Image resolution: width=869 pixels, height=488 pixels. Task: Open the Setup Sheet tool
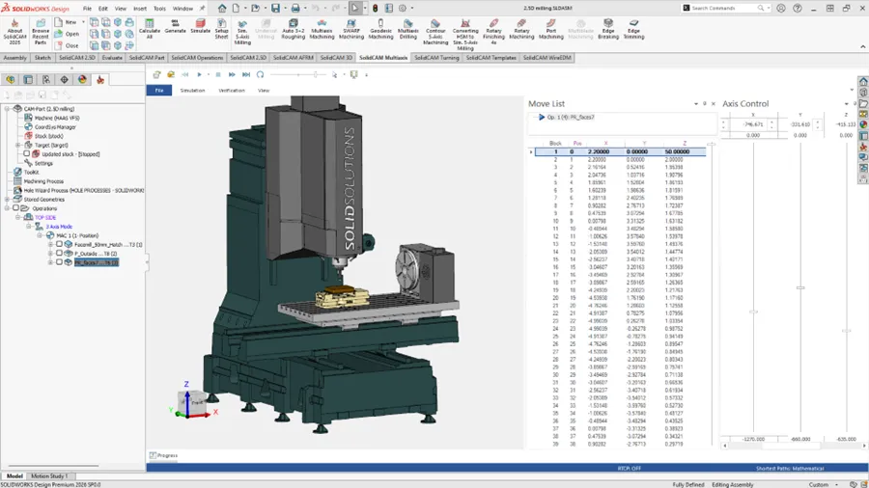(221, 29)
